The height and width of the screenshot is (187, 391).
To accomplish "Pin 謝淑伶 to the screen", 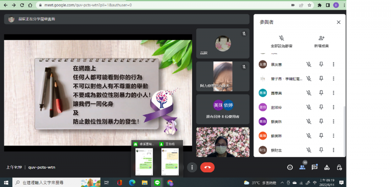I will [321, 107].
